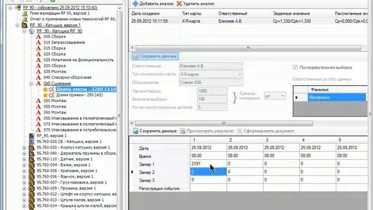The width and height of the screenshot is (373, 210).
Task: Select Длина пряжки - 250 tree item
Action: tap(79, 95)
